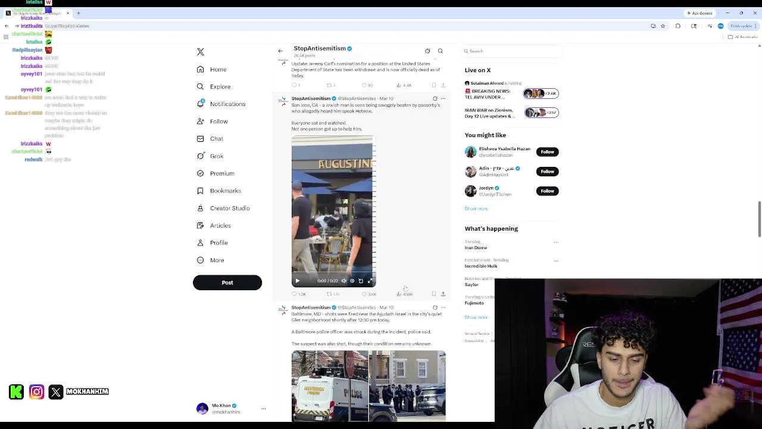Screen dimensions: 762x429
Task: Reply to the Jeremy Carl update post
Action: pyautogui.click(x=296, y=85)
